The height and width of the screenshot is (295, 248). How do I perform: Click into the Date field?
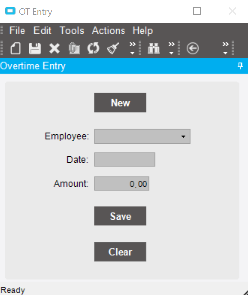click(124, 160)
